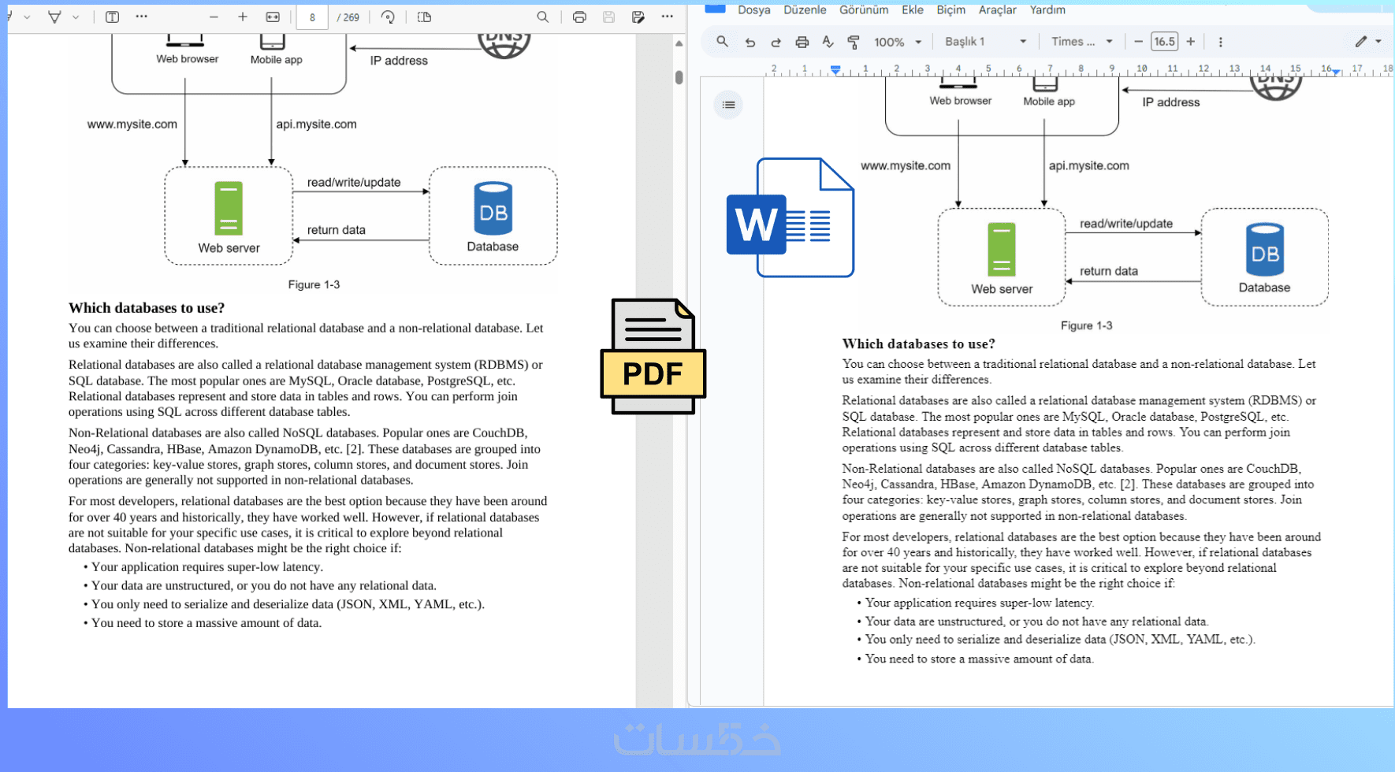Click the 'Which databases to use?' heading in PDF
The width and height of the screenshot is (1395, 772).
click(x=147, y=308)
